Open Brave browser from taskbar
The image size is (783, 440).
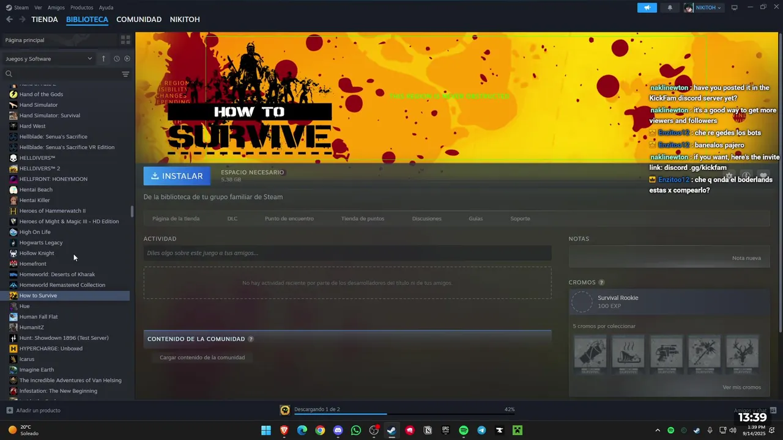click(x=284, y=430)
